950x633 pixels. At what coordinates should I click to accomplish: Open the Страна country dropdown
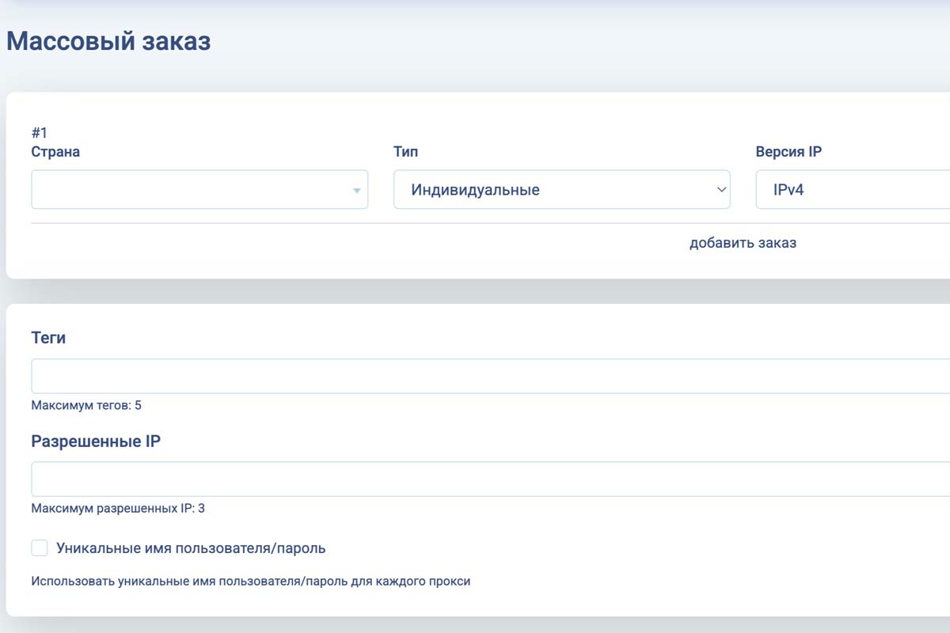(190, 190)
